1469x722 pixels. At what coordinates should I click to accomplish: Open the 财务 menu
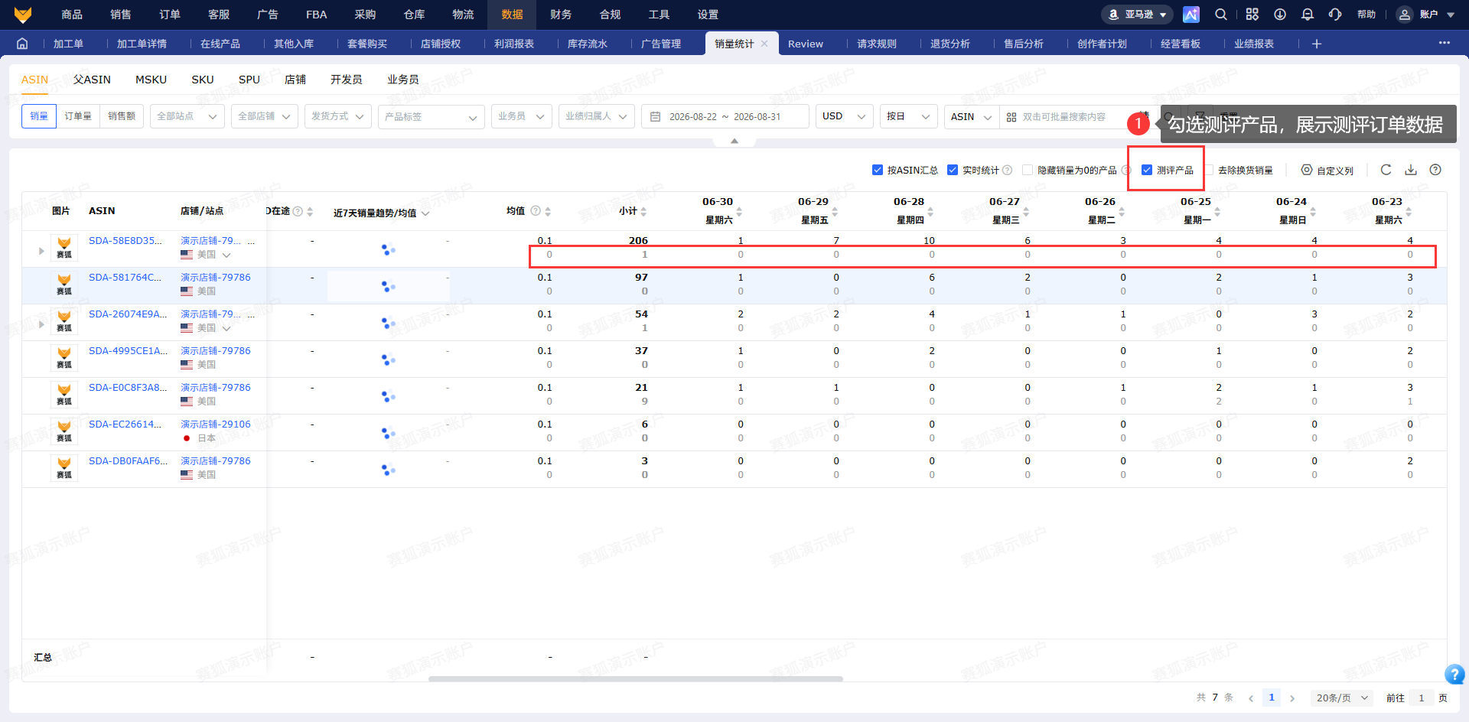[x=561, y=15]
